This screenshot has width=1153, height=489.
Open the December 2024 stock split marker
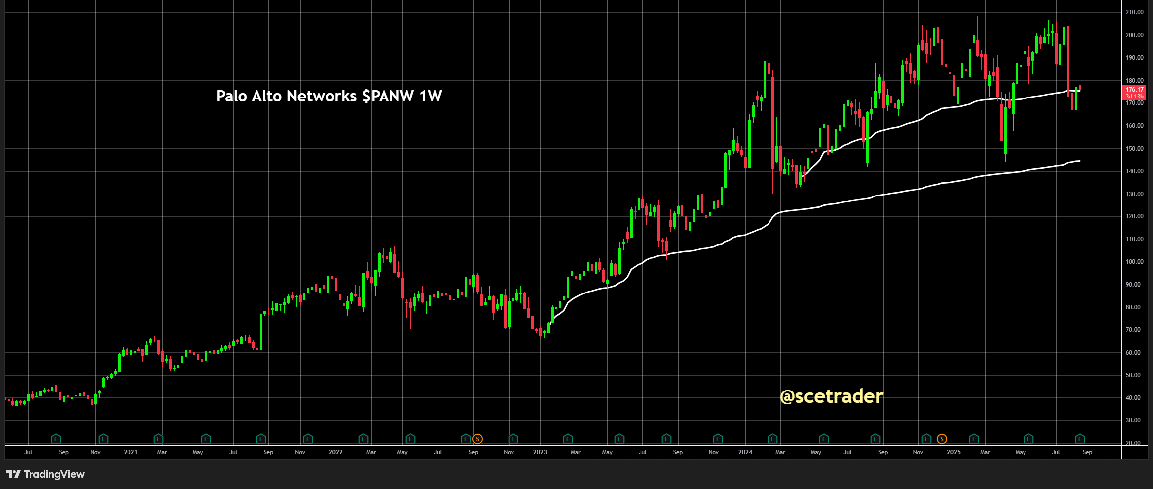pos(942,439)
